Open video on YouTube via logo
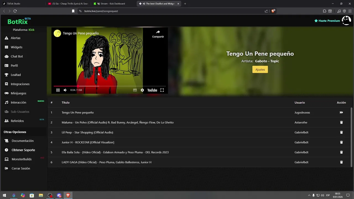Image resolution: width=354 pixels, height=199 pixels. (152, 90)
